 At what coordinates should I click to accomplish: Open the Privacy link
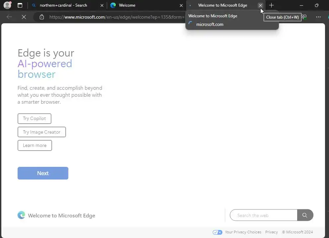(x=272, y=232)
